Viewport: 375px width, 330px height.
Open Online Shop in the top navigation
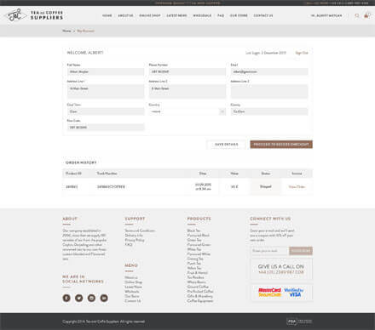point(150,15)
